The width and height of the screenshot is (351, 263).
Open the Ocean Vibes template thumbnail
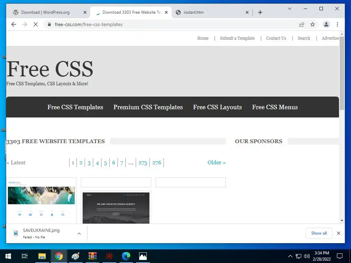point(41,201)
